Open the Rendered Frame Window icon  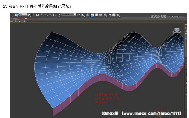coord(114,15)
